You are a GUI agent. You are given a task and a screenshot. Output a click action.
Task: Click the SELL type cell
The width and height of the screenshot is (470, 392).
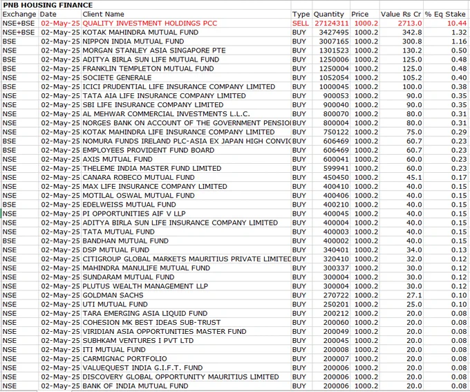coord(301,23)
